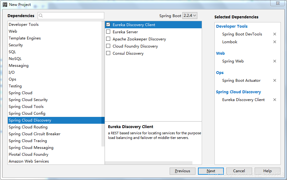Image resolution: width=287 pixels, height=180 pixels.
Task: Check the Eureka Server checkbox
Action: [108, 32]
